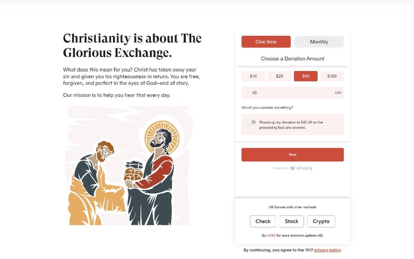
Task: Donate with Stock option
Action: tap(291, 221)
